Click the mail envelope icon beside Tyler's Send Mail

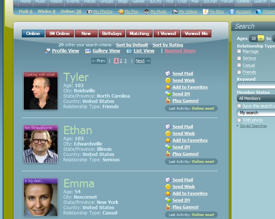(x=168, y=74)
